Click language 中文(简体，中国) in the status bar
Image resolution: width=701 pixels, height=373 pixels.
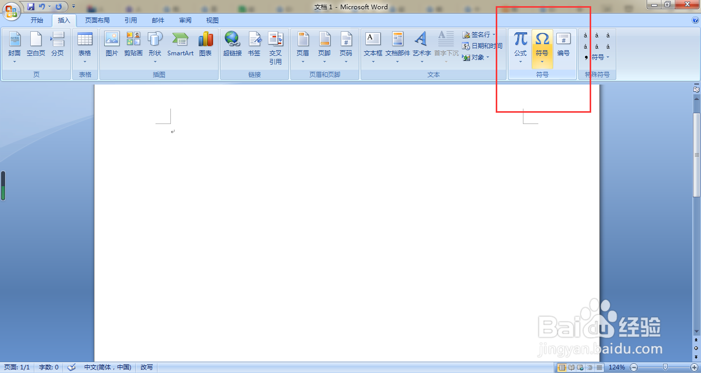(108, 367)
